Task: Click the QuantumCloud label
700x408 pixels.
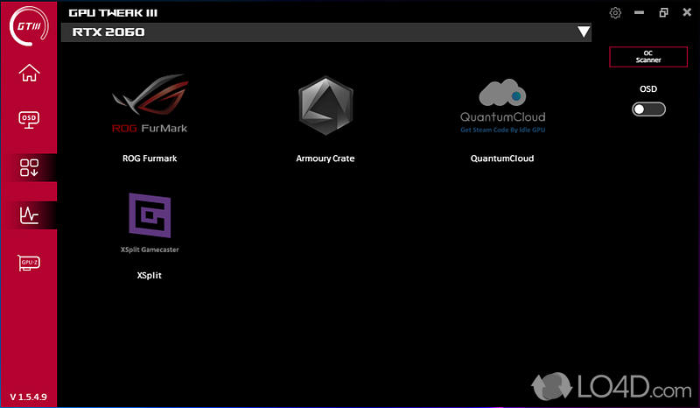Action: pyautogui.click(x=502, y=158)
